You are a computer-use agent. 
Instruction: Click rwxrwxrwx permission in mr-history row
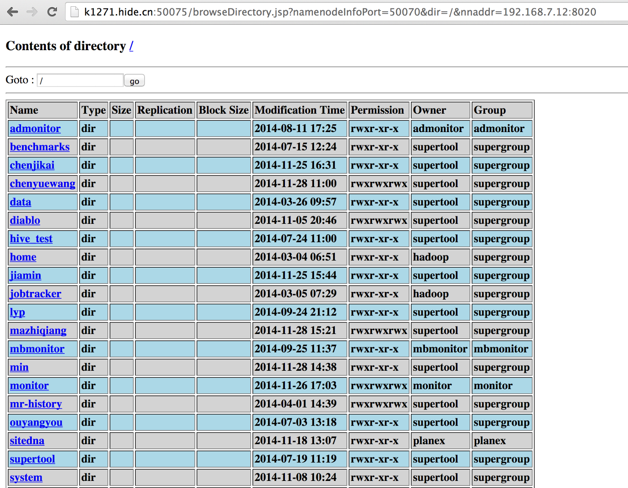click(379, 404)
